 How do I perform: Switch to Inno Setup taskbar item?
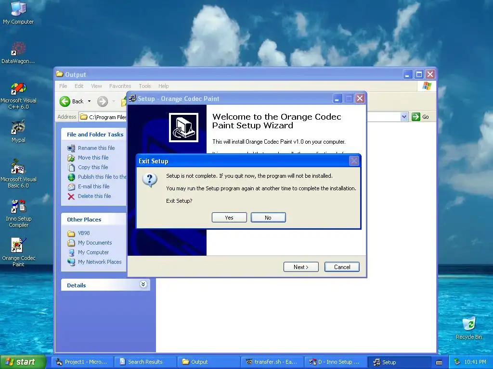click(x=335, y=362)
